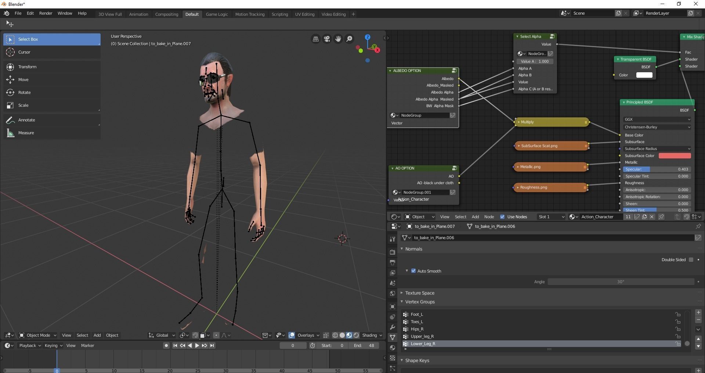Open the GGX distribution dropdown
705x373 pixels.
(657, 119)
